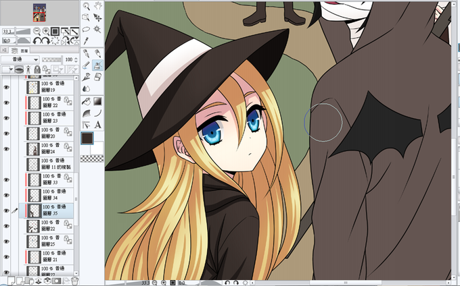Create a layer mask icon
Viewport: 460px width, 286px height.
pos(56,281)
